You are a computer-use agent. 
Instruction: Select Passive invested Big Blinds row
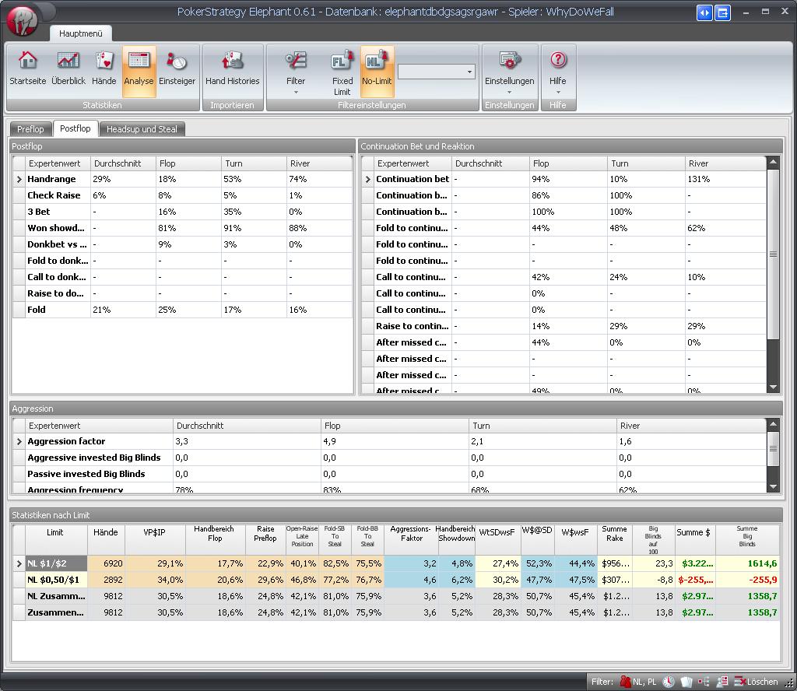point(389,474)
